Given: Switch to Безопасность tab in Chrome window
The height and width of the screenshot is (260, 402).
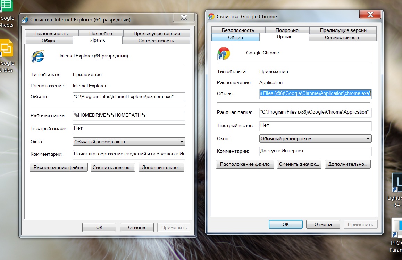Looking at the screenshot, I should click(x=238, y=30).
